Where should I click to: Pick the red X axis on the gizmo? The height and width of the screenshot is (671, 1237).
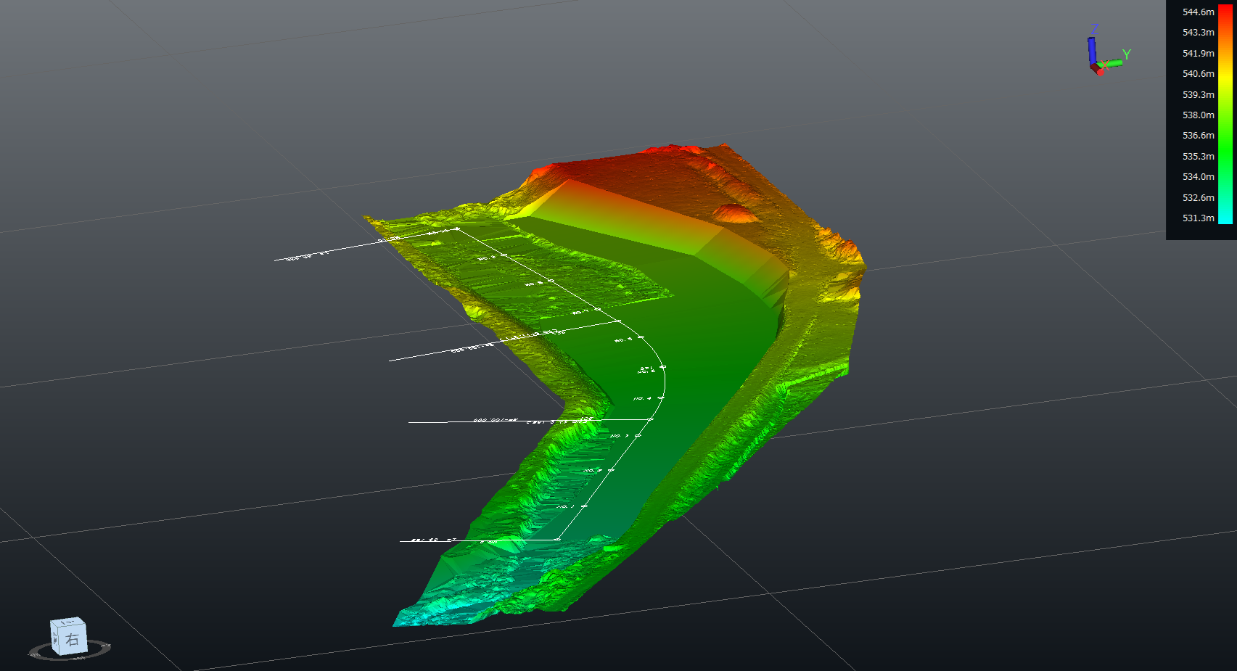[1098, 70]
